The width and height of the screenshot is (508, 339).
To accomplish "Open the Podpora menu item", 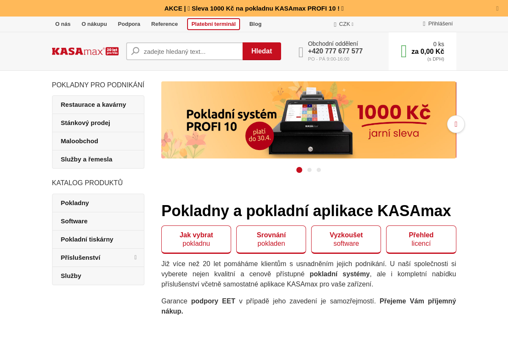I will [129, 24].
